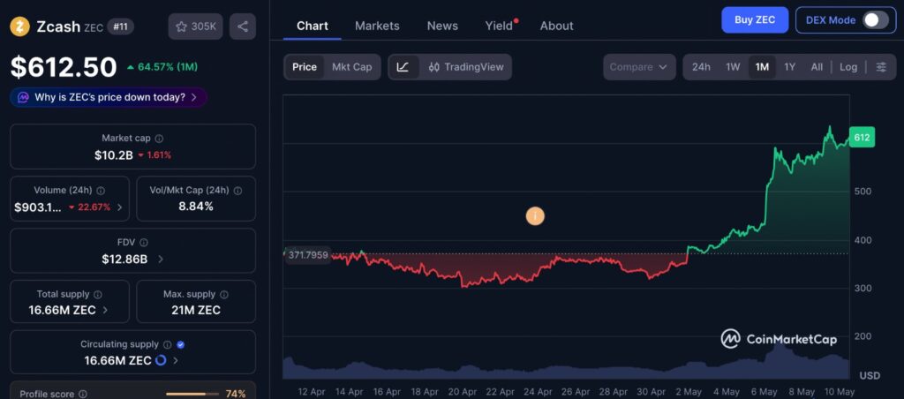The width and height of the screenshot is (904, 399).
Task: Click the orange event marker on chart
Action: (x=535, y=216)
